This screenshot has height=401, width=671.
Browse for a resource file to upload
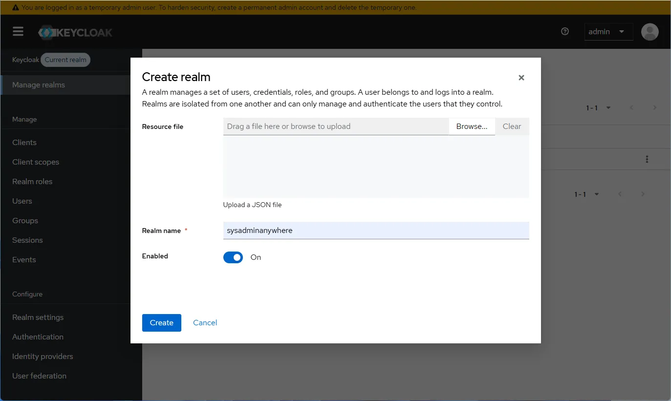pyautogui.click(x=471, y=126)
